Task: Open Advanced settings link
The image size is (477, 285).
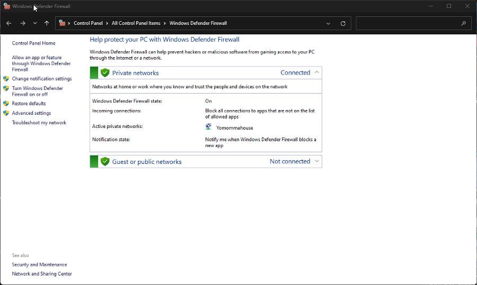Action: 31,113
